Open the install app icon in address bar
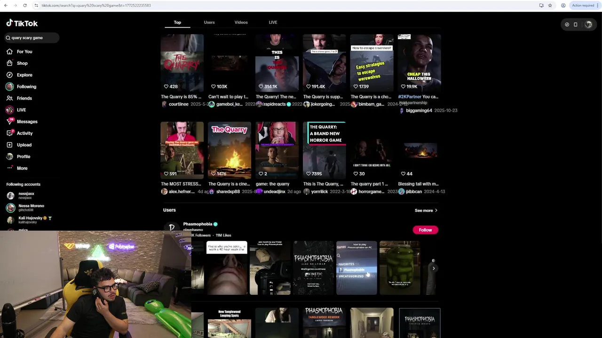This screenshot has height=338, width=602. click(541, 5)
